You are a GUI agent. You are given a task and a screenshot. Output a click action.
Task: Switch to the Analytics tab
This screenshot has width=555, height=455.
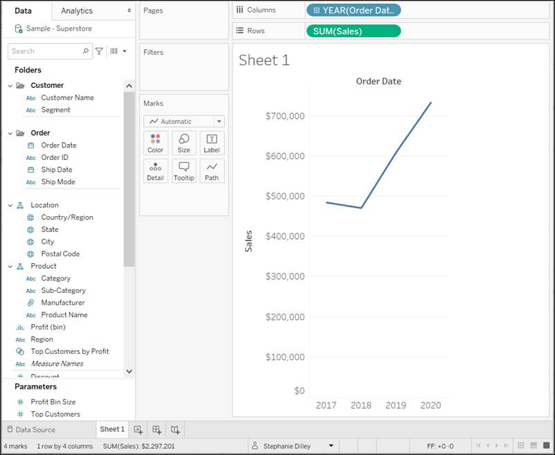coord(77,10)
